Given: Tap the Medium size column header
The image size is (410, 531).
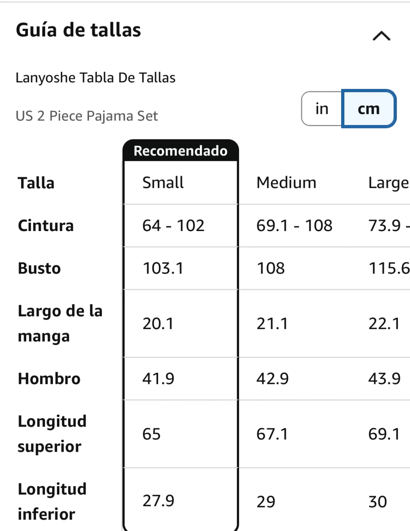Looking at the screenshot, I should pos(286,183).
